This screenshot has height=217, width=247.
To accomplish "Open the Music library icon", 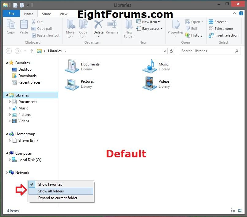I will [150, 66].
